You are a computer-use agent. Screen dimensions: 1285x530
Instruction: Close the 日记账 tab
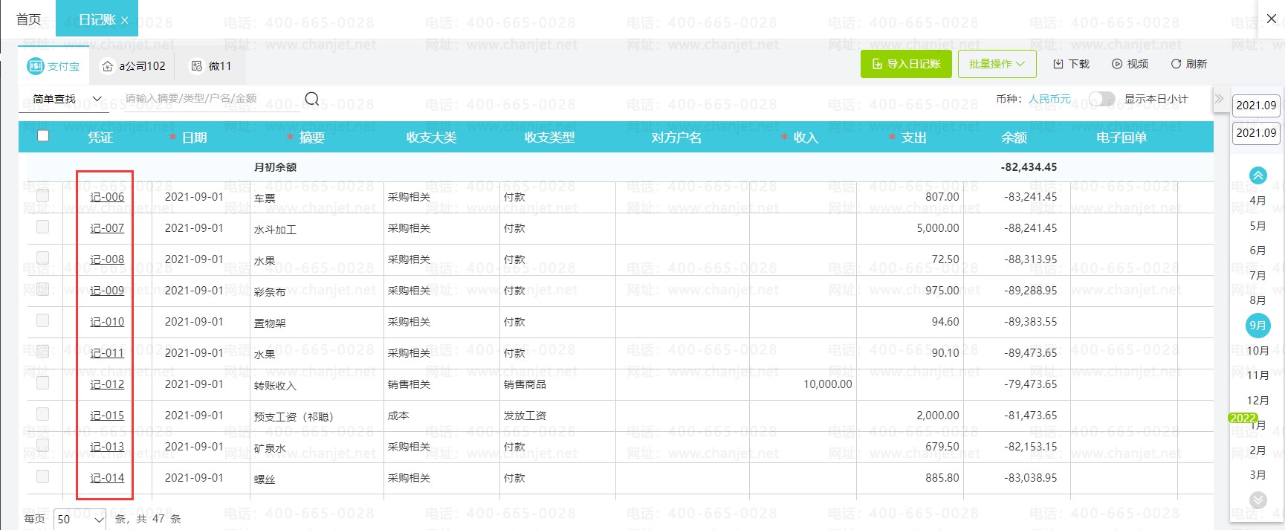[124, 21]
